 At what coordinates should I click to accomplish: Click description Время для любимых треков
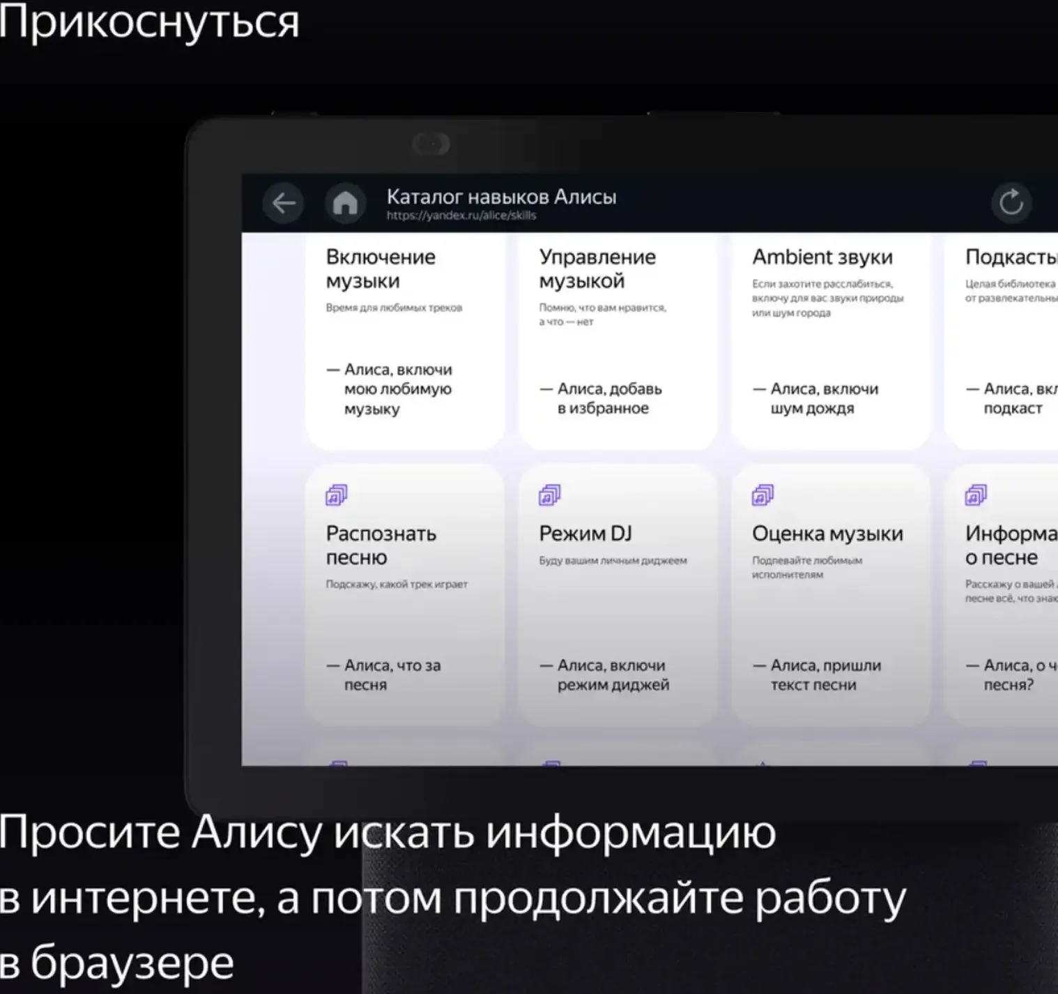coord(394,308)
